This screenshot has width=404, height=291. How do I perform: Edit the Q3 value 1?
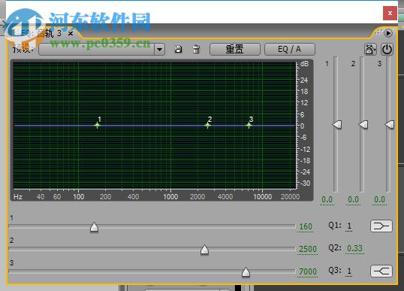click(349, 271)
